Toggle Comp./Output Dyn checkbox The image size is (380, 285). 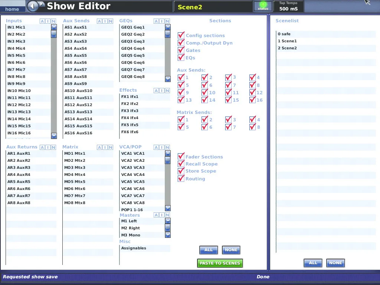[x=181, y=43]
